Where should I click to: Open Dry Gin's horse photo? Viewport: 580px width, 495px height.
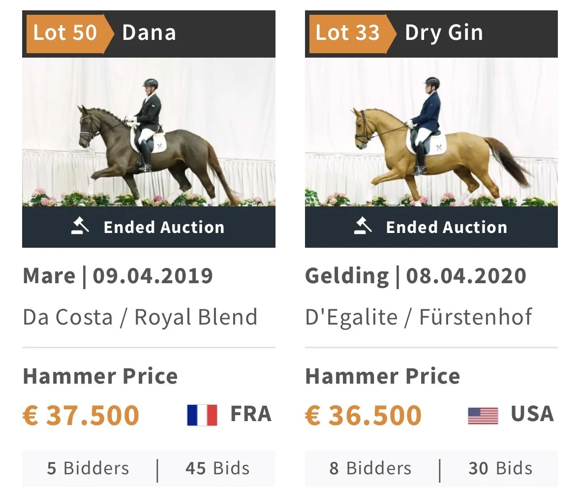[431, 132]
